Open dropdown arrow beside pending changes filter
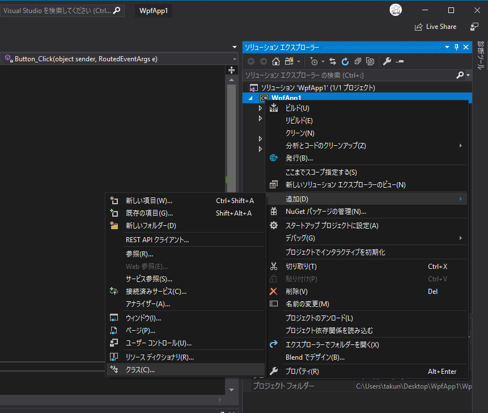Viewport: 488px width, 413px height. tap(322, 61)
